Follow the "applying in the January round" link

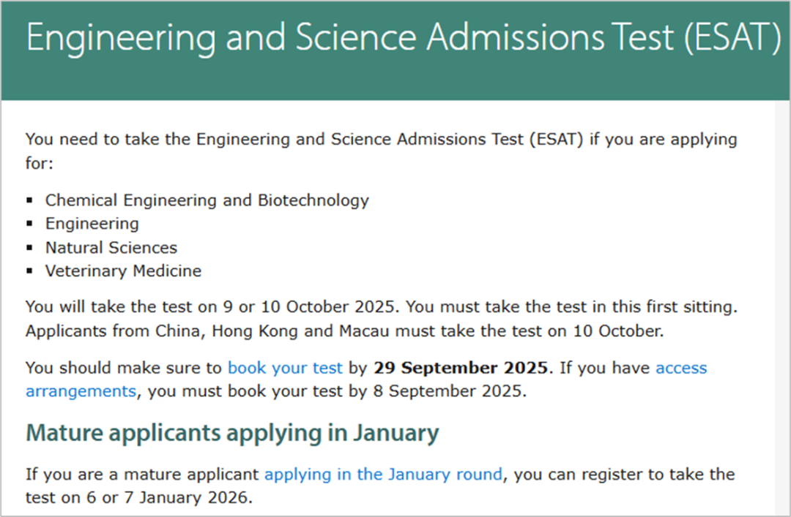pyautogui.click(x=383, y=474)
